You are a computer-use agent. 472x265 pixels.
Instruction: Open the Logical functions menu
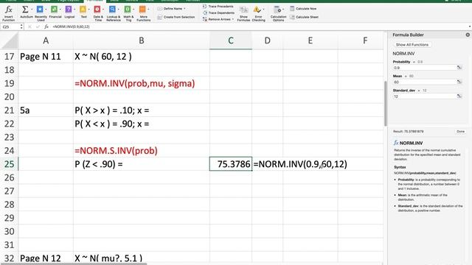pyautogui.click(x=69, y=13)
